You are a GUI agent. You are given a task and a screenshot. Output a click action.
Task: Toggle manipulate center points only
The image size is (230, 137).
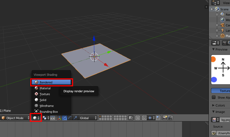52,118
